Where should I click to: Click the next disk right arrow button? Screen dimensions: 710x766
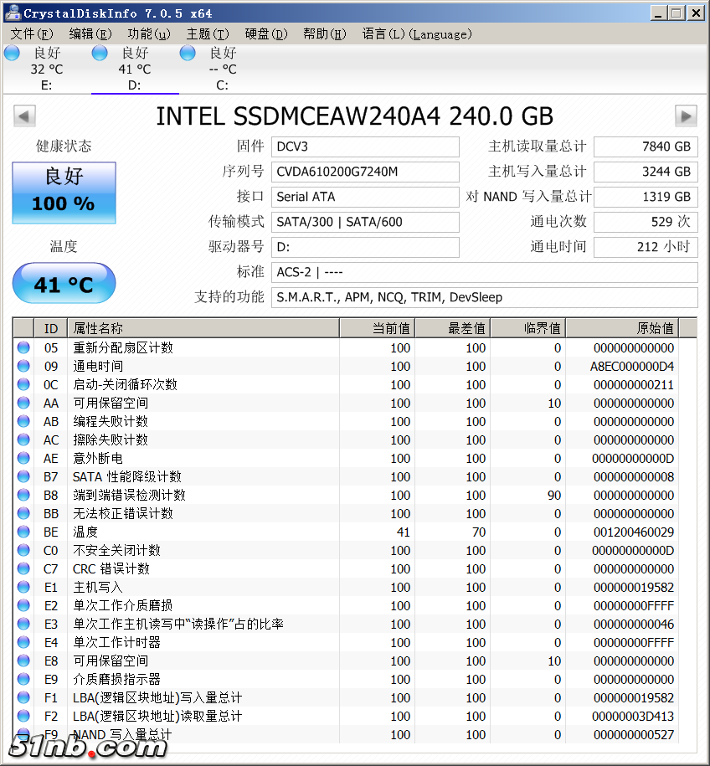686,116
